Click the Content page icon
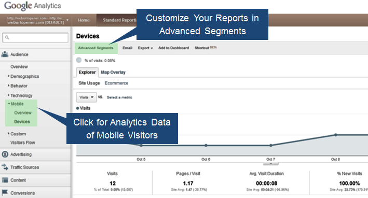This screenshot has width=368, height=198. pyautogui.click(x=5, y=180)
